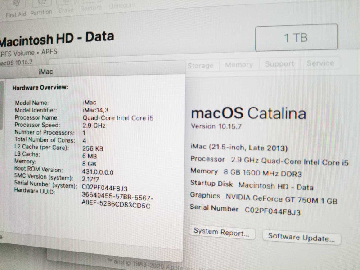Click the 1 TB capacity box

[297, 37]
